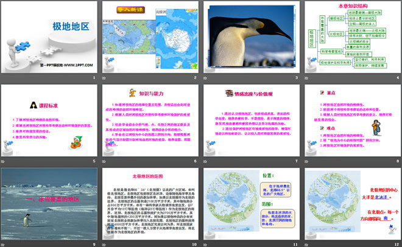Image resolution: width=402 pixels, height=247 pixels.
Task: Click slide number 12 label
Action: [397, 245]
